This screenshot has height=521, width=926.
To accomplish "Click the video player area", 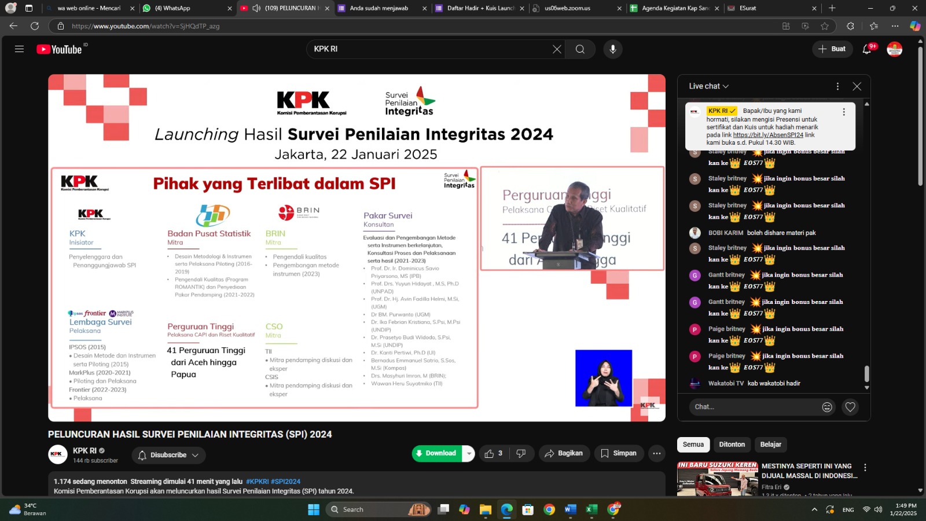I will click(x=357, y=248).
